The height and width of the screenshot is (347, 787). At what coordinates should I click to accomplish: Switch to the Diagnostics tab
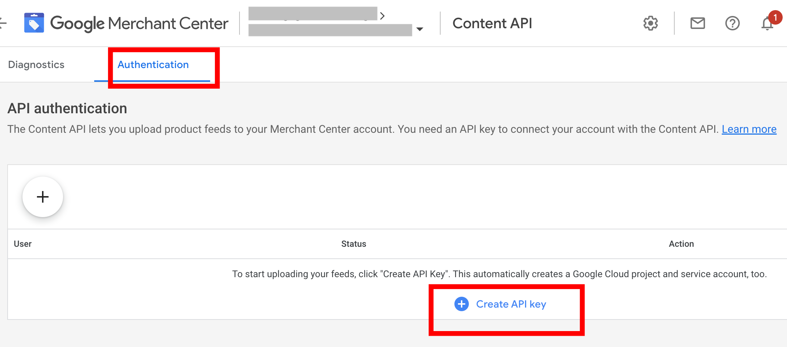(x=36, y=65)
